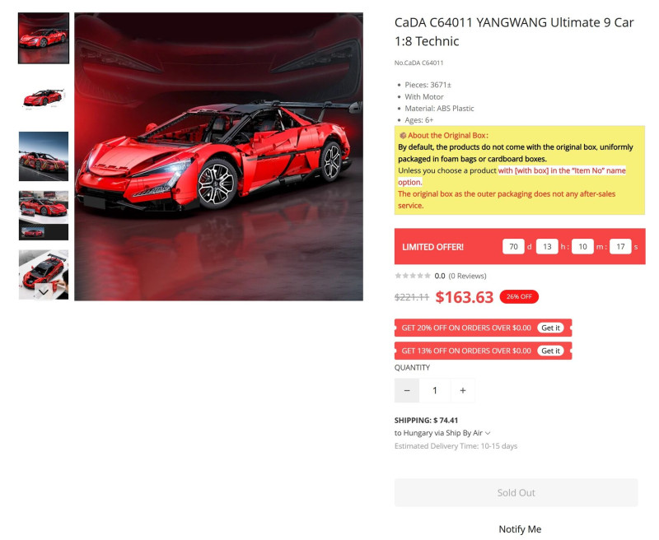Screen dimensions: 659x540
Task: Select the car on road thumbnail
Action: [44, 156]
